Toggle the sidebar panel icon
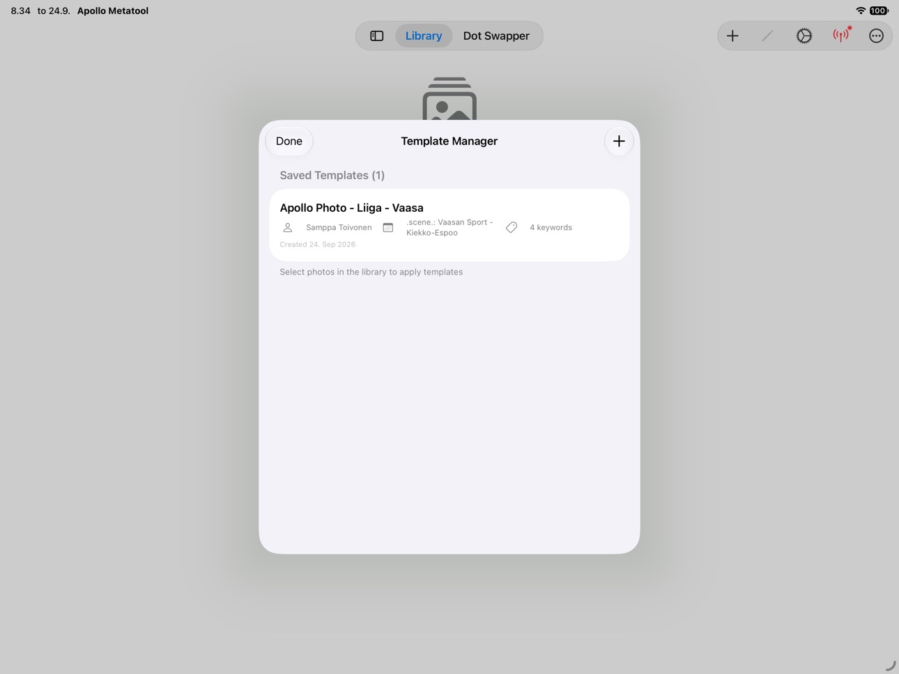The image size is (899, 674). (x=376, y=36)
